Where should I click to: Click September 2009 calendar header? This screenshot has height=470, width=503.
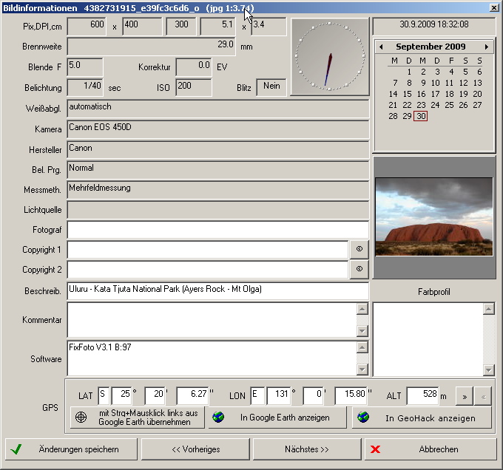click(431, 47)
